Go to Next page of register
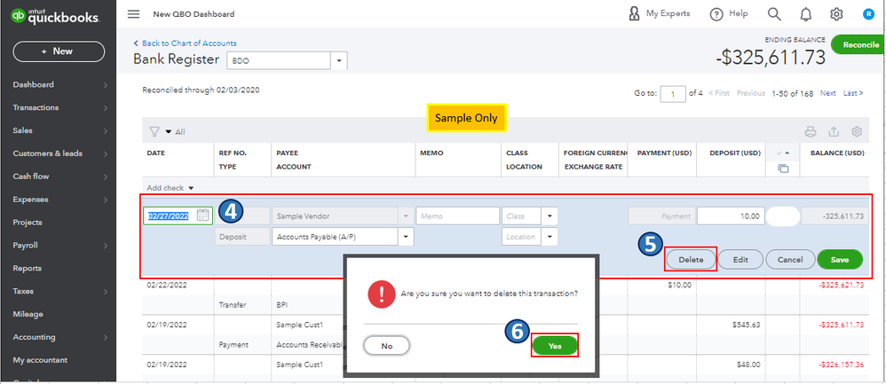The height and width of the screenshot is (384, 886). [827, 93]
